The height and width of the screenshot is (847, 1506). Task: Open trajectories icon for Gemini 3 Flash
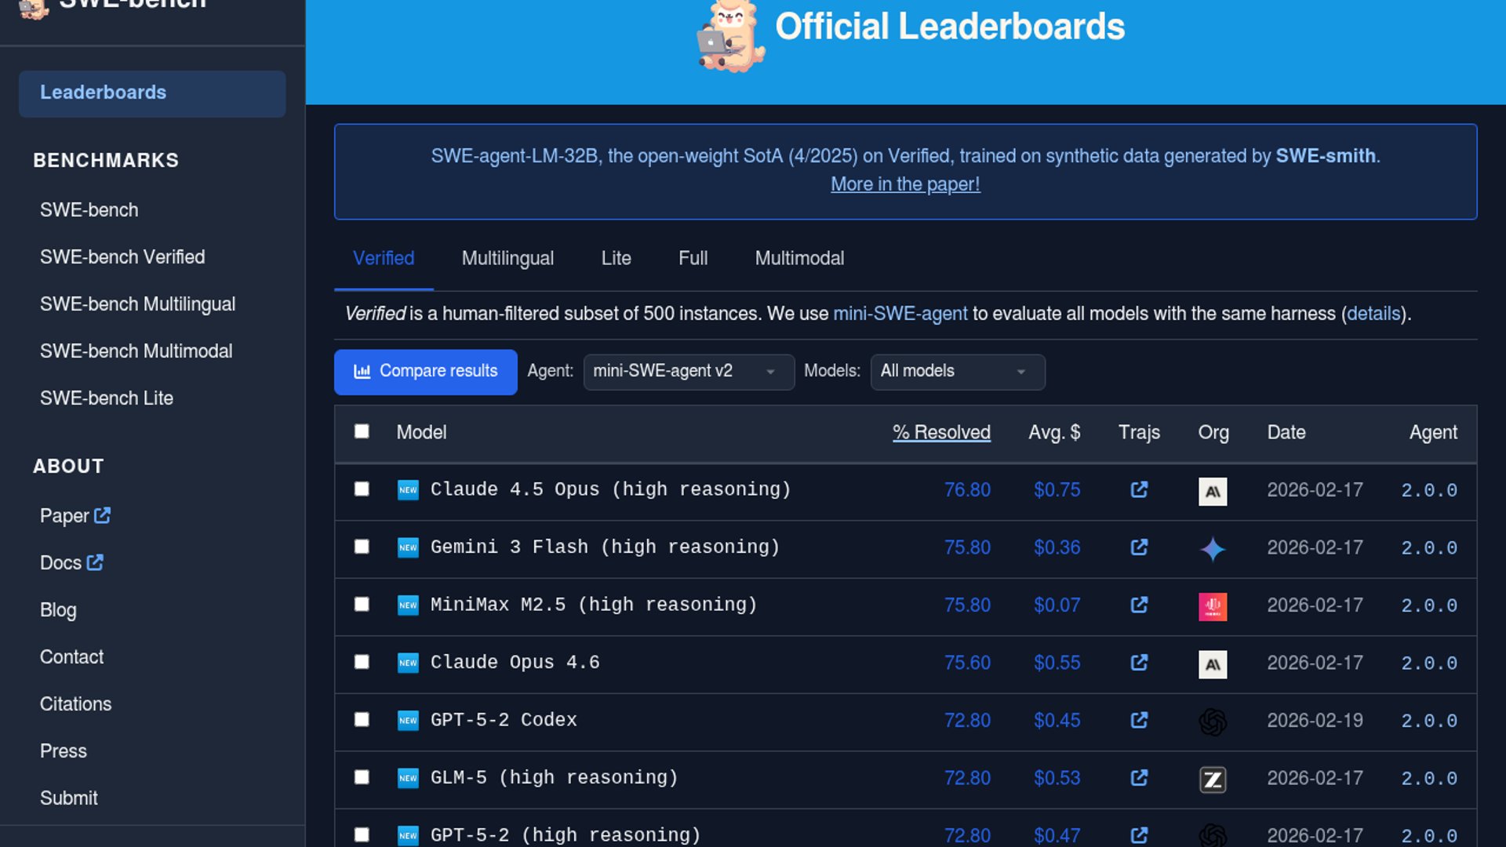click(1139, 547)
